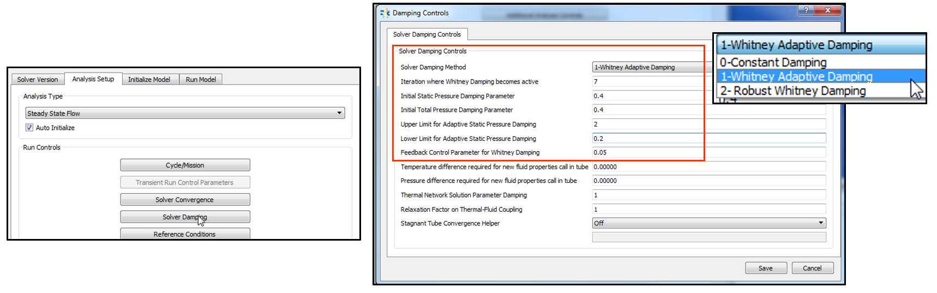
Task: Open the Initialize Model tab
Action: [x=149, y=80]
